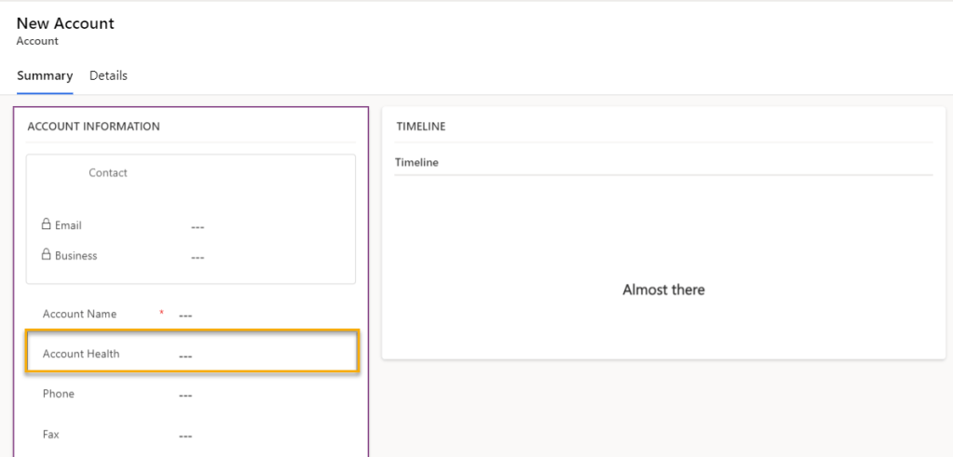The width and height of the screenshot is (953, 457).
Task: Select the Account Health label
Action: pyautogui.click(x=81, y=354)
